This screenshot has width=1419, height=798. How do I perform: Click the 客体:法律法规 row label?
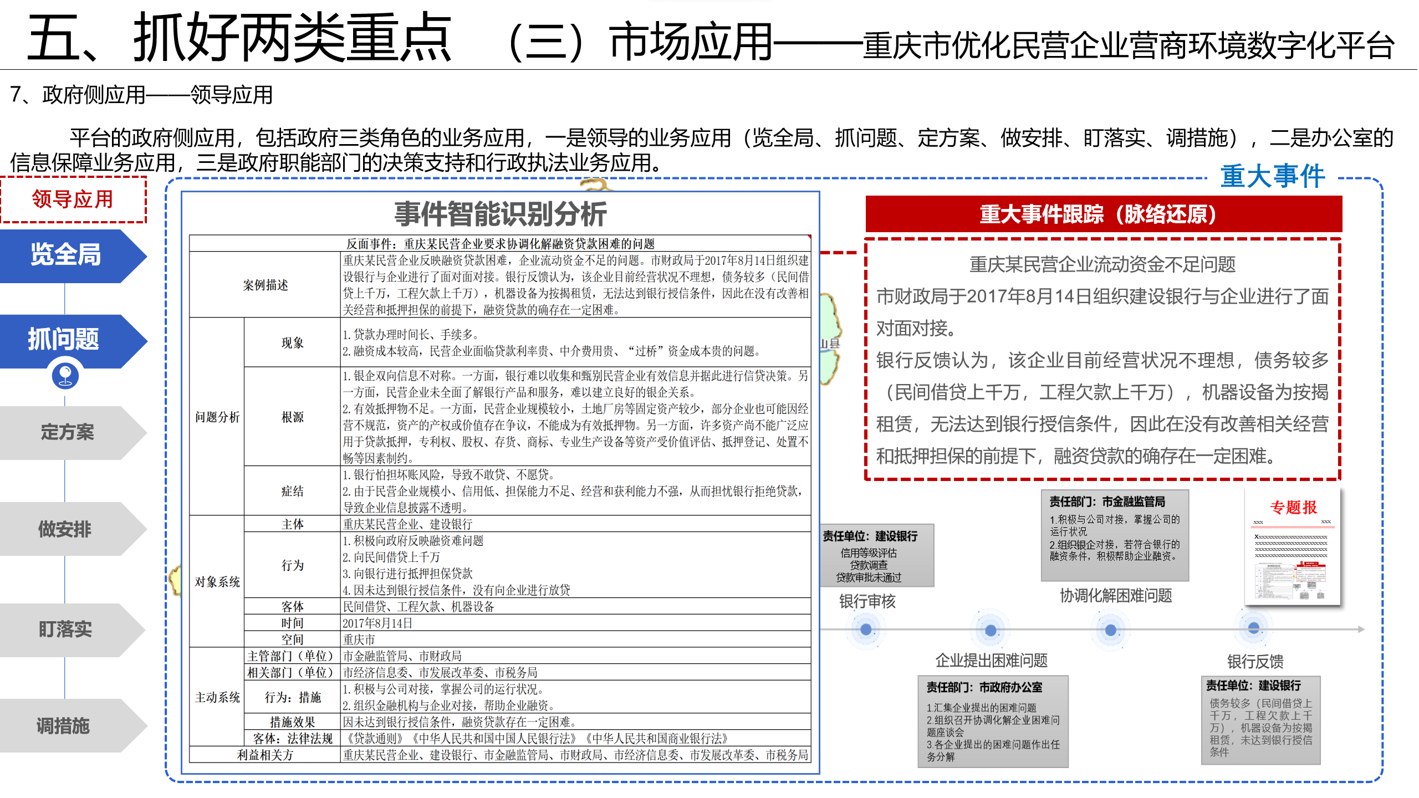coord(293,738)
